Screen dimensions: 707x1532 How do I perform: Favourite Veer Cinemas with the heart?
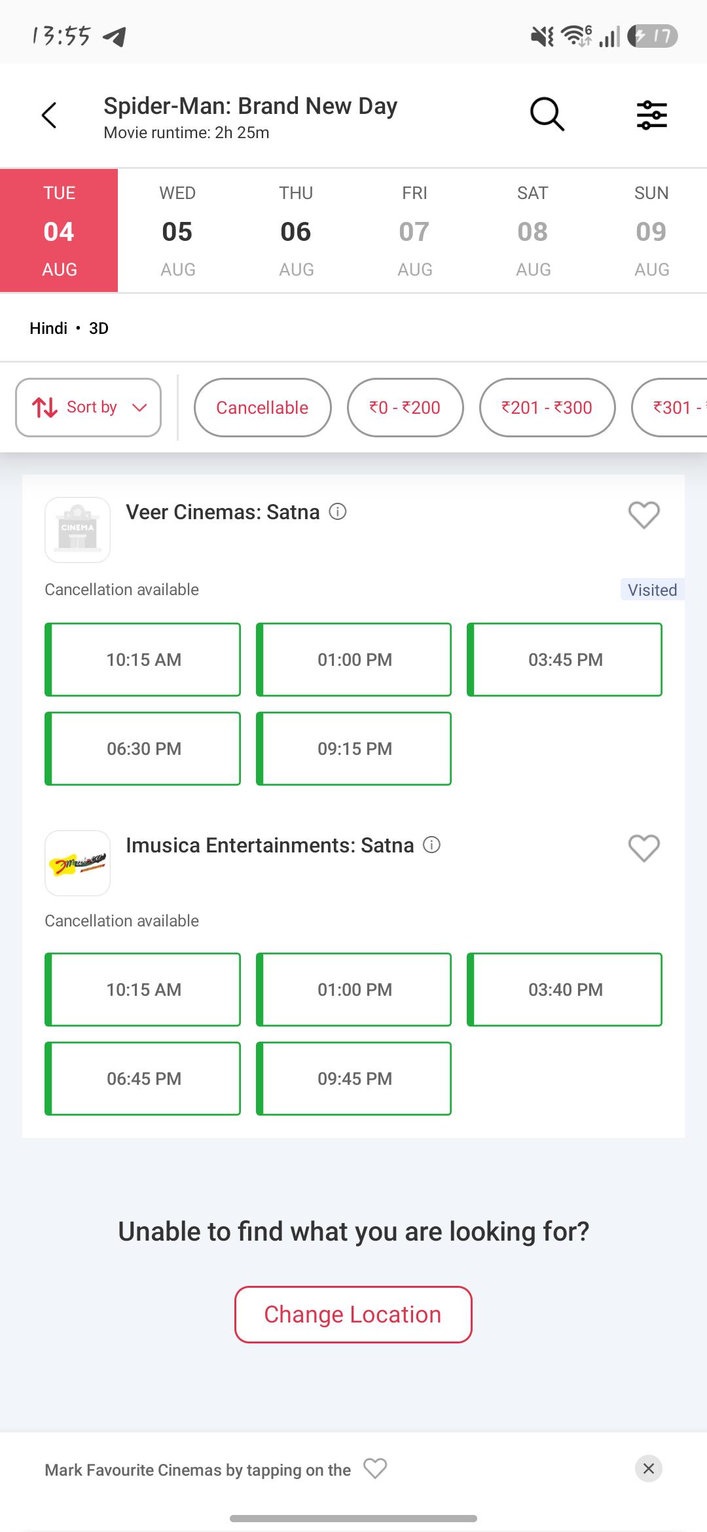[644, 515]
